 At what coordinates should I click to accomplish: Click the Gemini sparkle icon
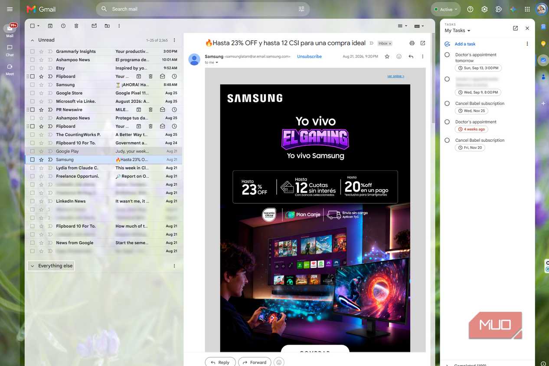coord(513,9)
